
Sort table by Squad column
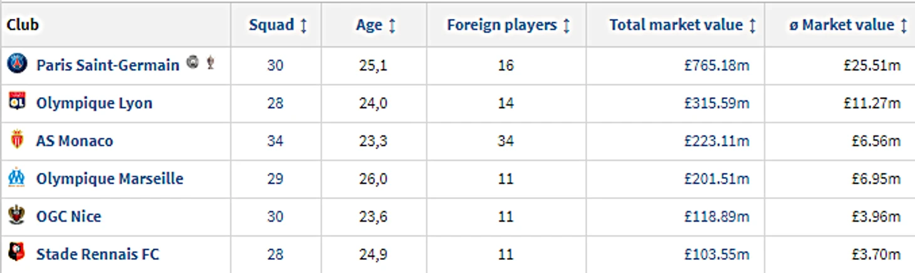pos(278,25)
